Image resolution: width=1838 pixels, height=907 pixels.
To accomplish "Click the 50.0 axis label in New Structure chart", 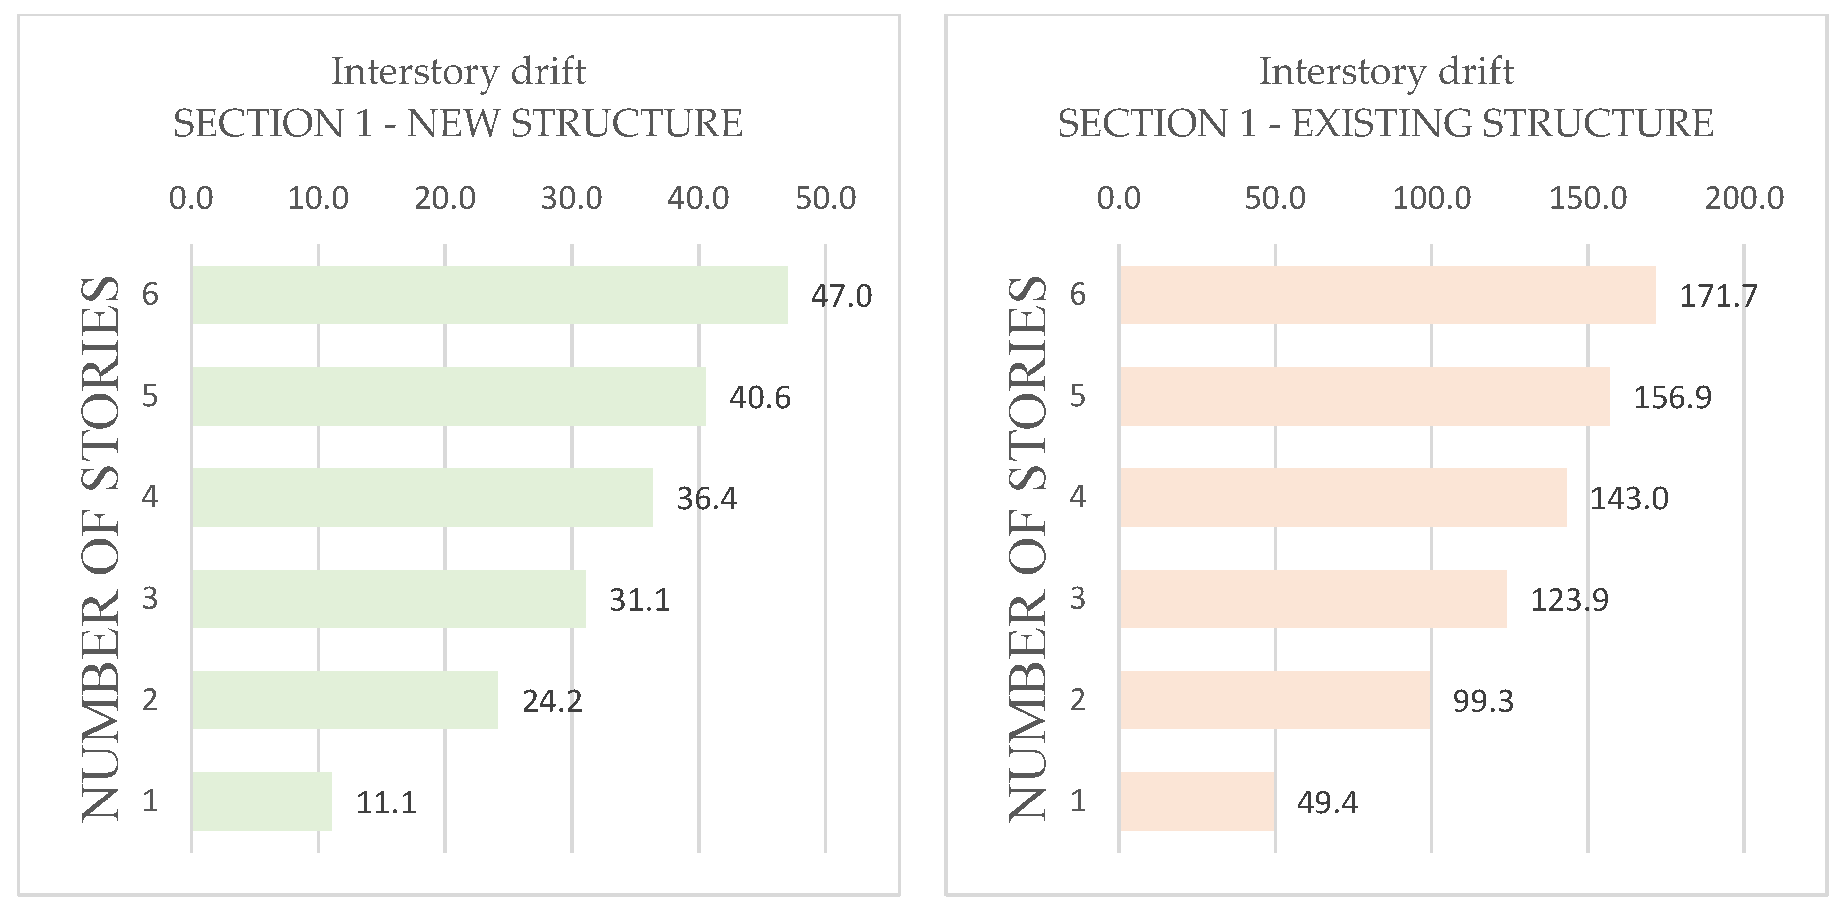I will [x=825, y=198].
